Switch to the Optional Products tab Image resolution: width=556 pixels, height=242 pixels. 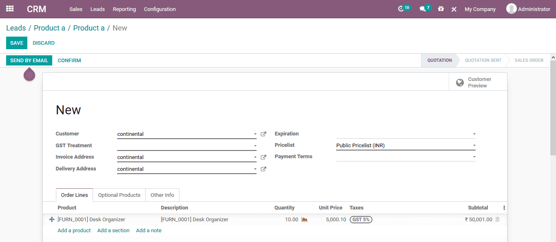click(x=119, y=195)
